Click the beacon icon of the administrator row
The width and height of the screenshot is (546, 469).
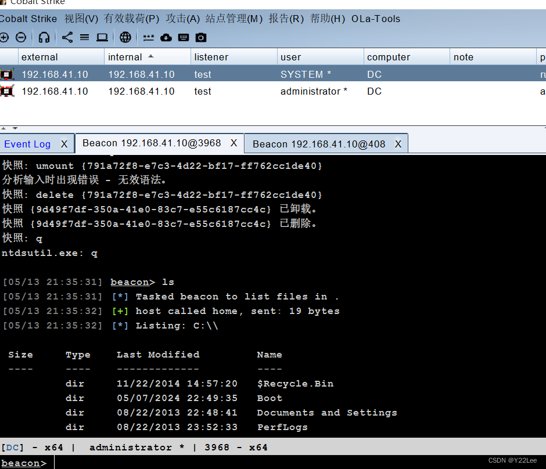coord(7,91)
